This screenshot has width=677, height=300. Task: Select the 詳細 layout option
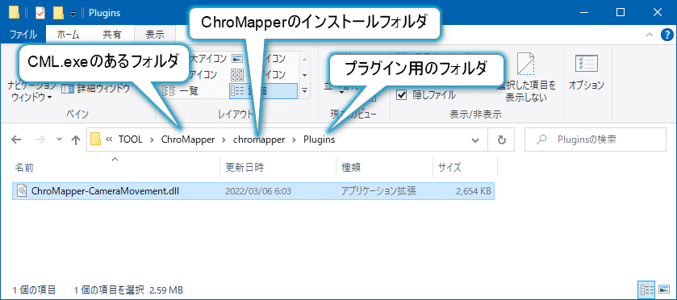(263, 90)
